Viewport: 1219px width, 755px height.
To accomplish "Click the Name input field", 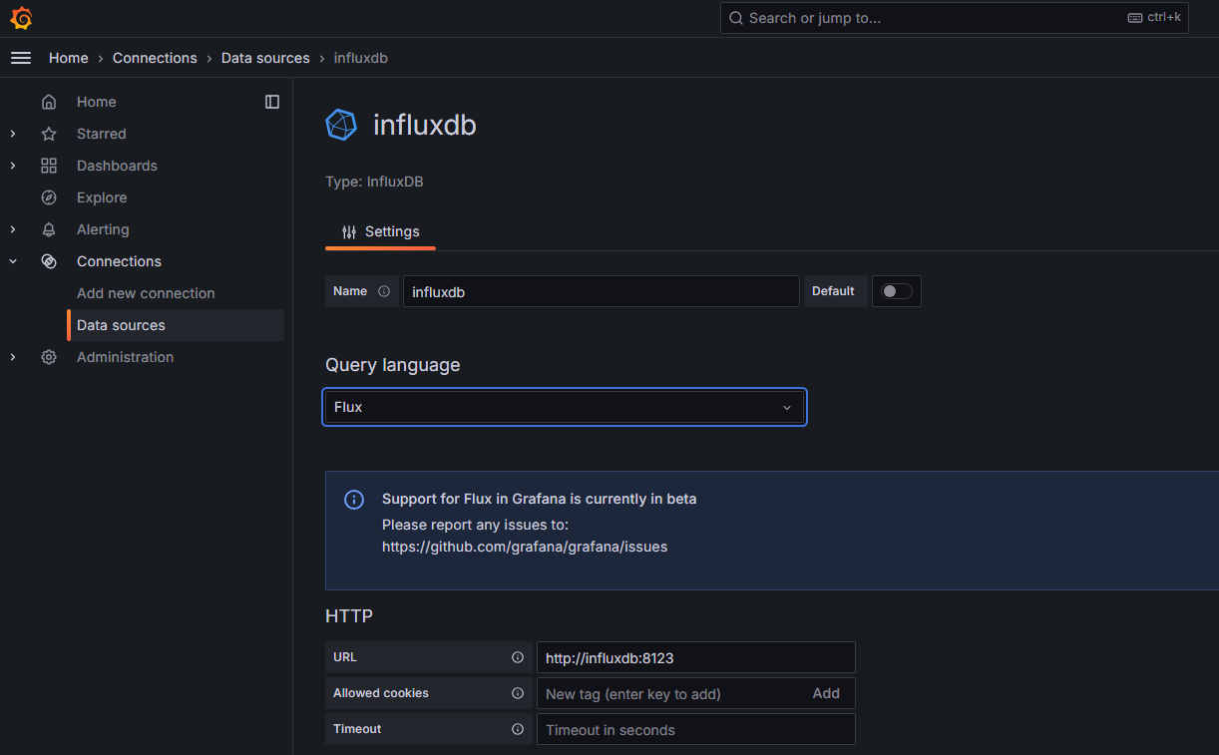I will pos(602,291).
